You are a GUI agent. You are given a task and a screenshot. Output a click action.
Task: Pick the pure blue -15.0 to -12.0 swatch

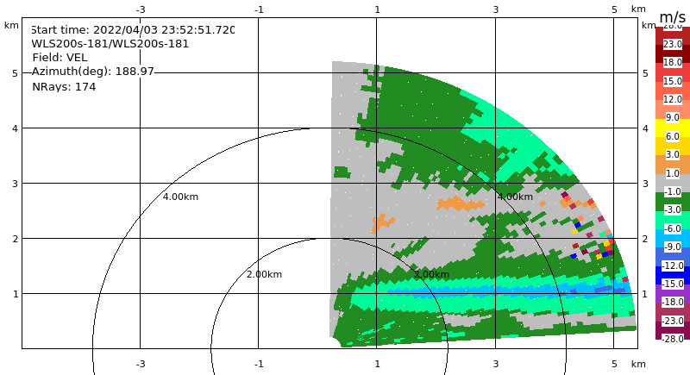pyautogui.click(x=673, y=275)
